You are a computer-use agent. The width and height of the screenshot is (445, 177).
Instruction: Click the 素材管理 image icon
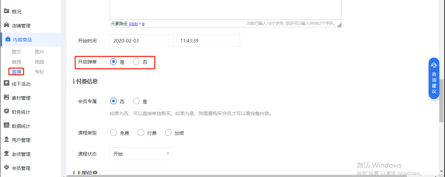[6, 97]
